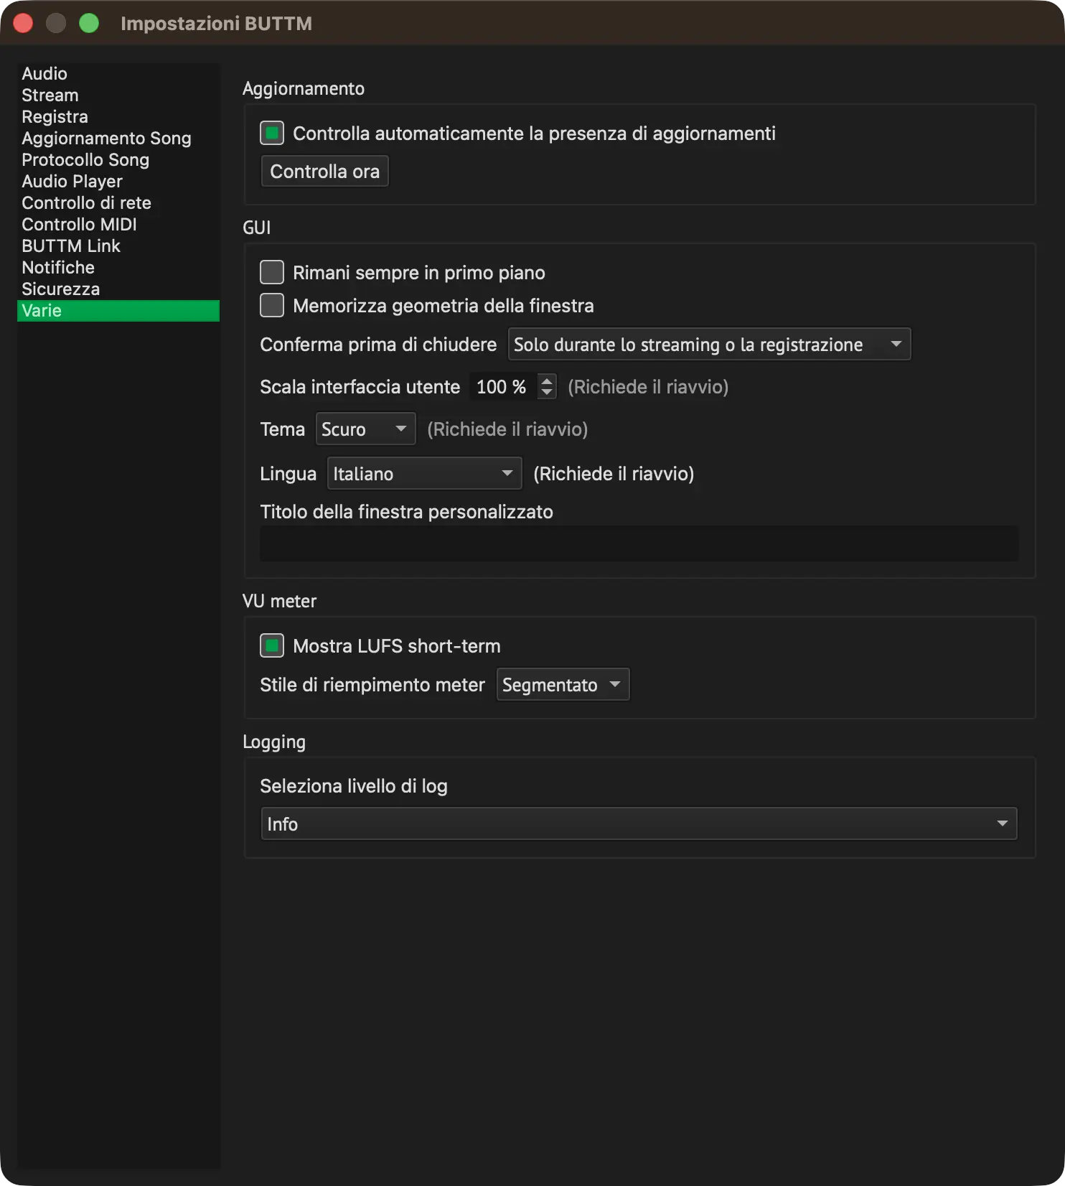Click the 'Controlla ora' button

(324, 172)
